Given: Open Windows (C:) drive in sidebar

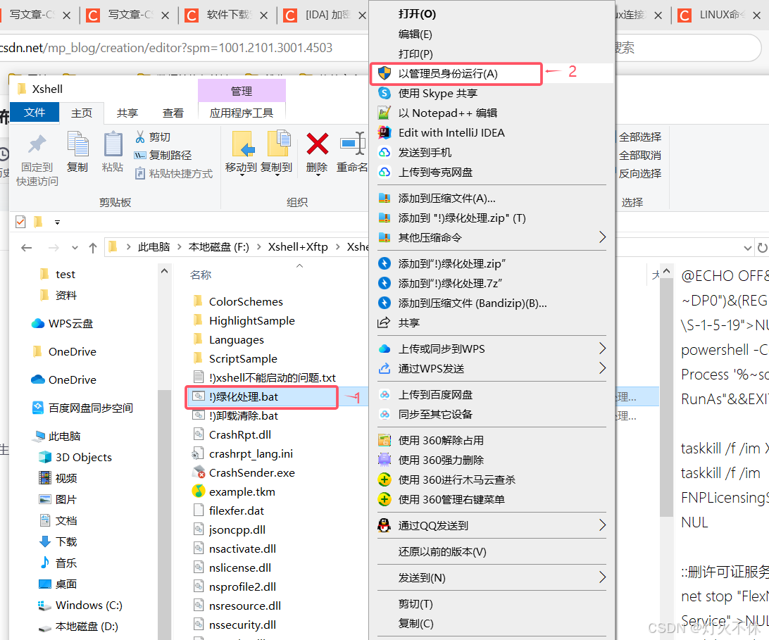Looking at the screenshot, I should tap(89, 606).
